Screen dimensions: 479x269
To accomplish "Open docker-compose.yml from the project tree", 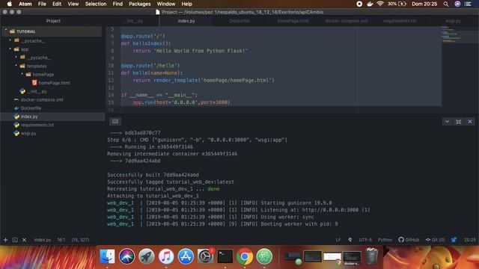I will coord(42,99).
